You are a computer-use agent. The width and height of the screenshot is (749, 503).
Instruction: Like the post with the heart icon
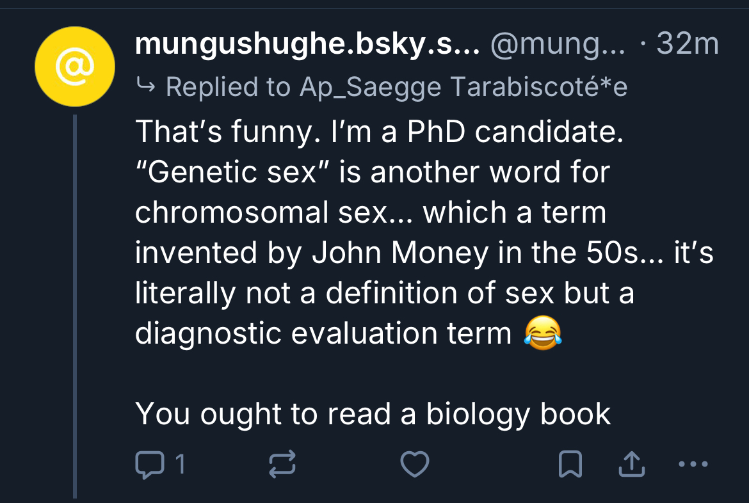(414, 465)
